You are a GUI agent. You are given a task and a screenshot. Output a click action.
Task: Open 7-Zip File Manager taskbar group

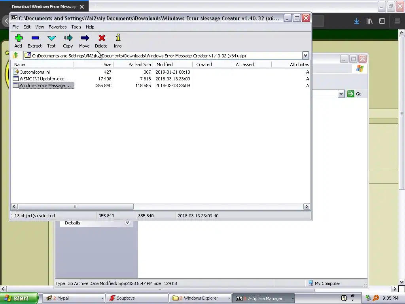pyautogui.click(x=264, y=298)
